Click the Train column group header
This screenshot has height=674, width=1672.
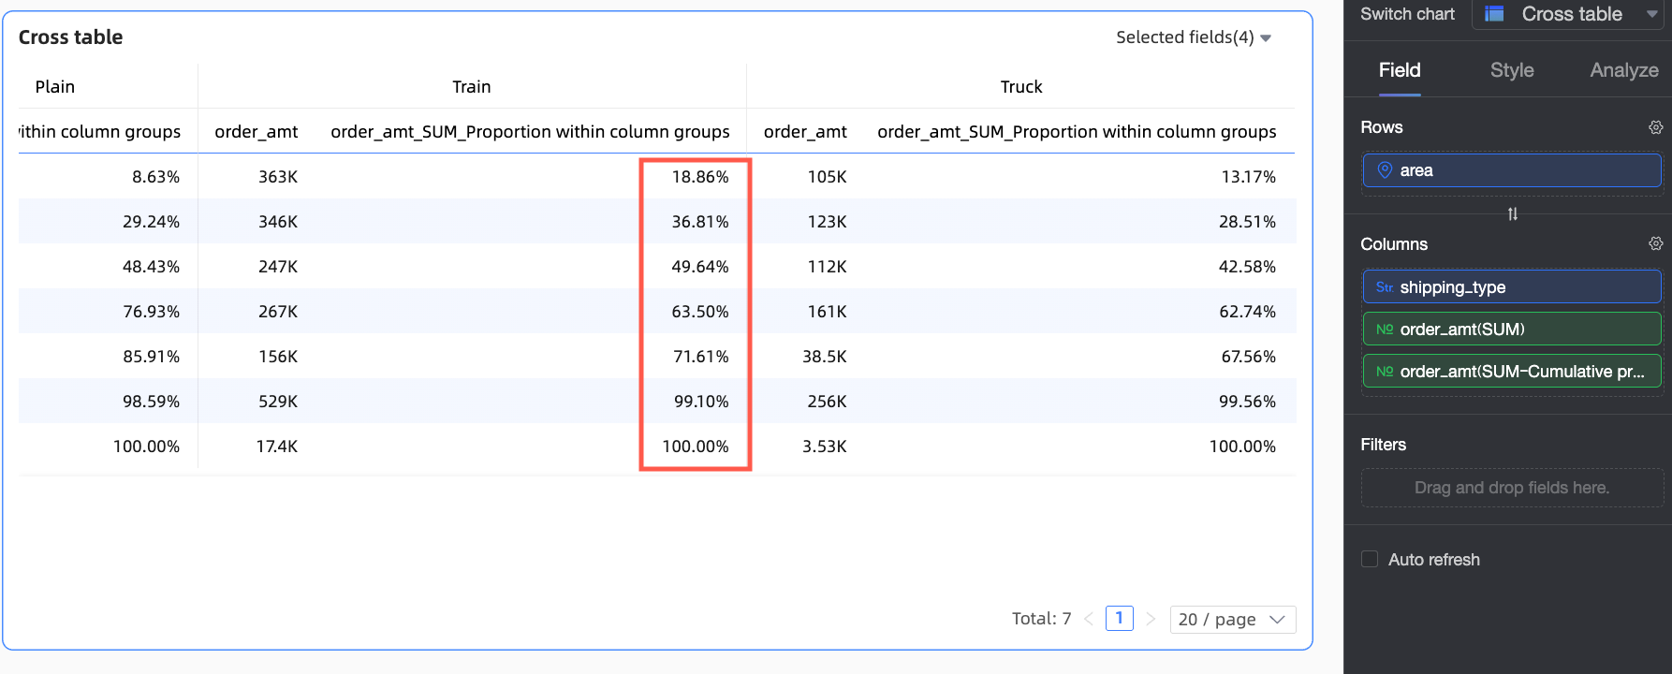point(471,87)
